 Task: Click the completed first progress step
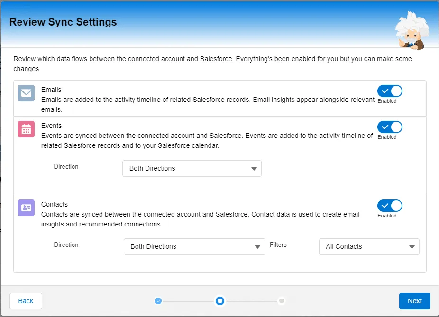[x=158, y=301]
